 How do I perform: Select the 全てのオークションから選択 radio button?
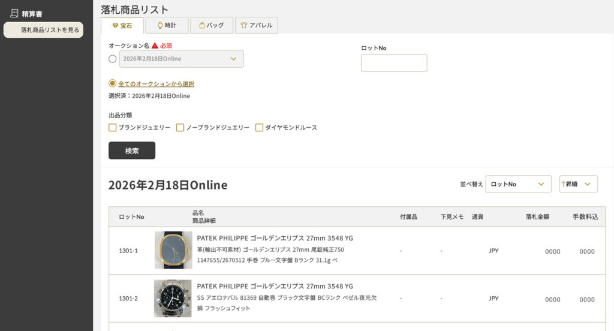coord(112,84)
